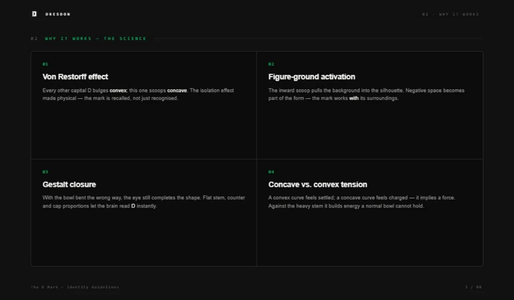Click the page counter '3 / 08'

pyautogui.click(x=473, y=287)
